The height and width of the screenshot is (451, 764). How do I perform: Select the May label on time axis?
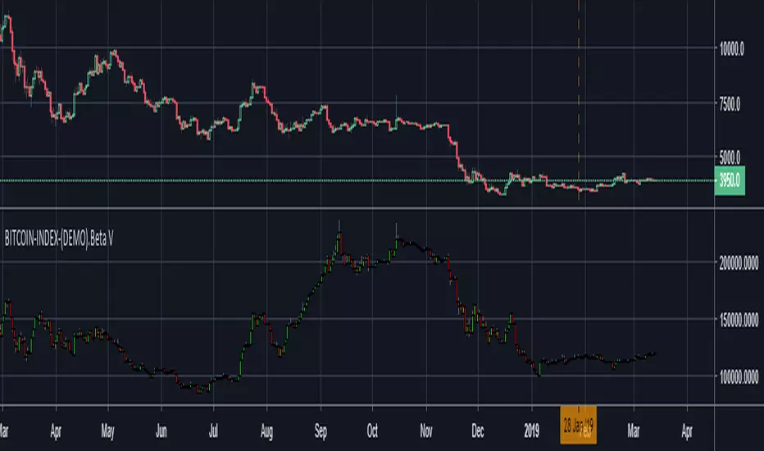click(x=107, y=431)
